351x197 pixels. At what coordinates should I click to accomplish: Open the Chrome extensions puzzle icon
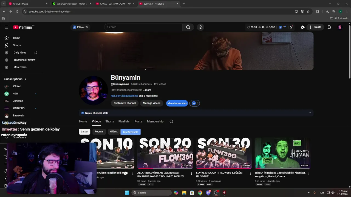click(318, 11)
